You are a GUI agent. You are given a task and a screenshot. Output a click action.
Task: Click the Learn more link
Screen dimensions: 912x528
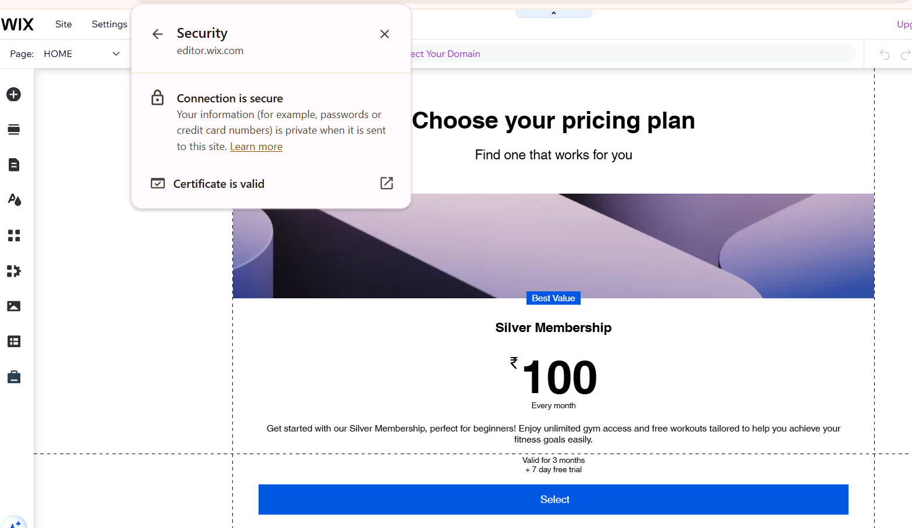click(x=256, y=147)
